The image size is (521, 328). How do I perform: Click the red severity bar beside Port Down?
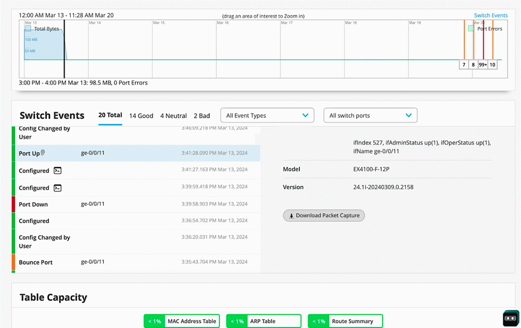click(x=14, y=204)
